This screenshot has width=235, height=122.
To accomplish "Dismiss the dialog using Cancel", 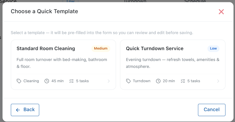I will [211, 110].
